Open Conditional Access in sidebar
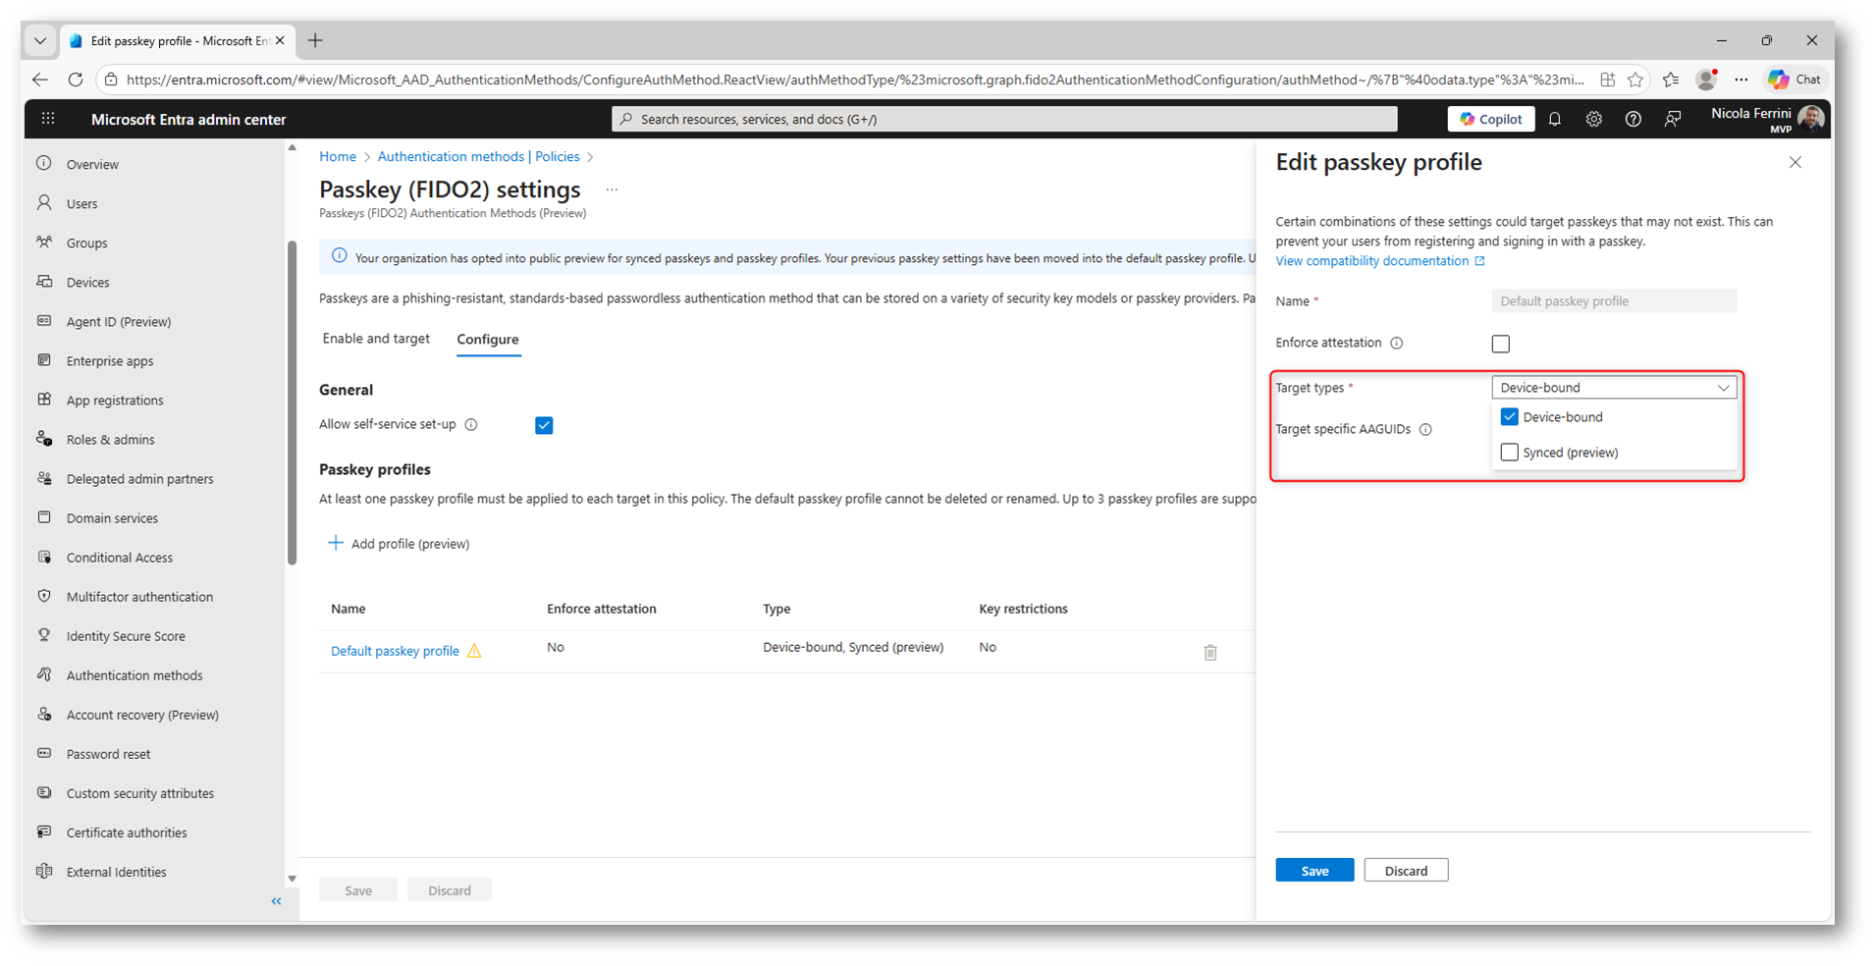Viewport: 1876px width, 966px height. 119,558
